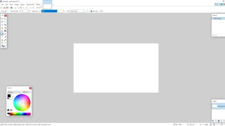Toggle fit-to-window zoom in status bar
Image resolution: width=225 pixels, height=126 pixels.
pyautogui.click(x=211, y=125)
